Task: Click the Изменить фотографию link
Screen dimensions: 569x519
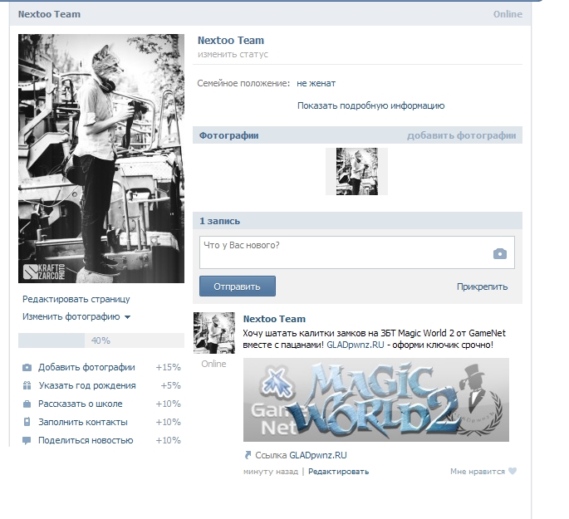Action: pyautogui.click(x=71, y=316)
